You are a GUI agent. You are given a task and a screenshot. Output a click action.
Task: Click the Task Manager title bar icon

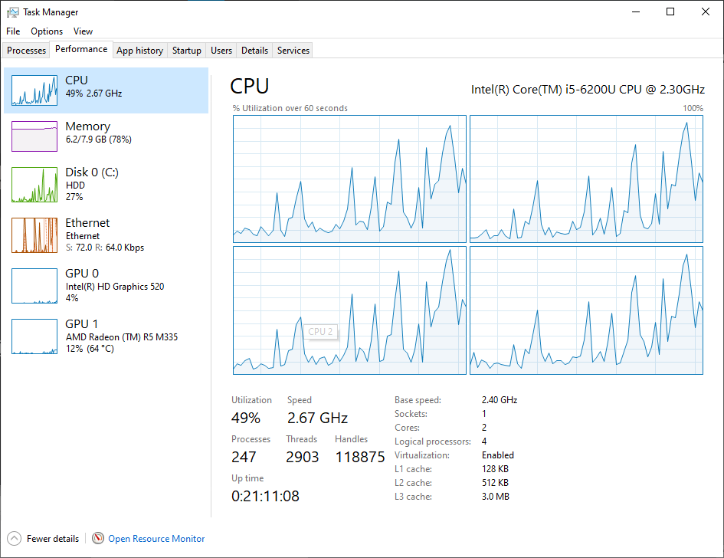pyautogui.click(x=13, y=12)
